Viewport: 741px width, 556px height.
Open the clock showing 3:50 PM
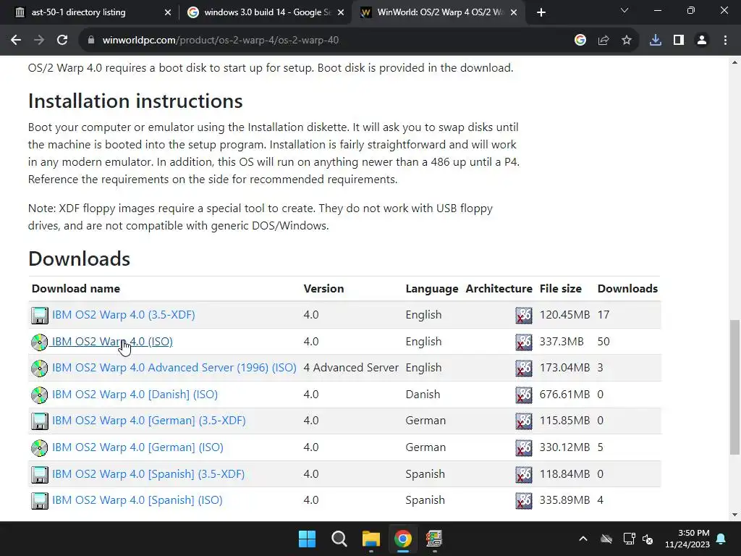click(x=687, y=539)
